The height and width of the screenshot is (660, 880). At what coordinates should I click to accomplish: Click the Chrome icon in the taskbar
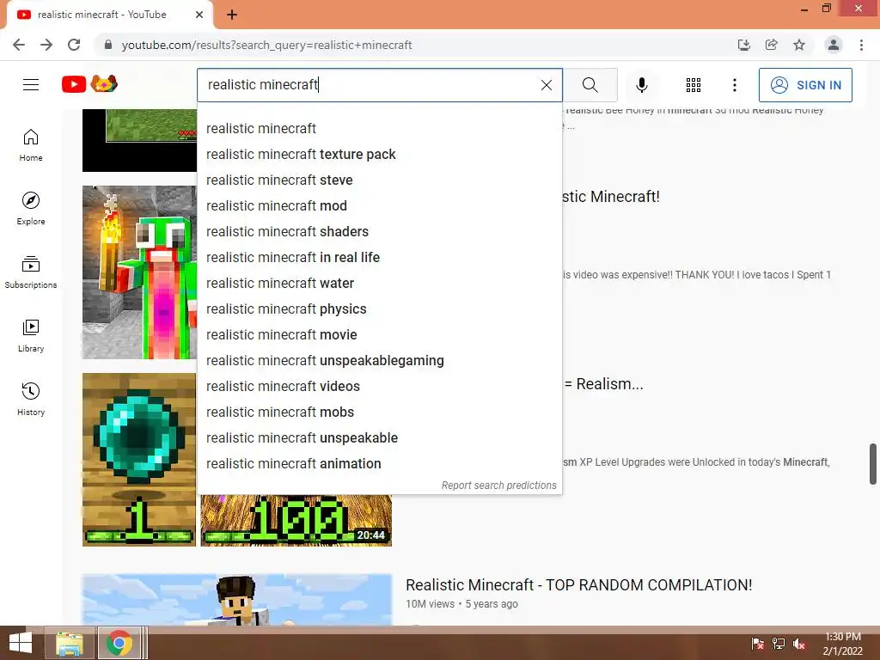click(x=119, y=643)
